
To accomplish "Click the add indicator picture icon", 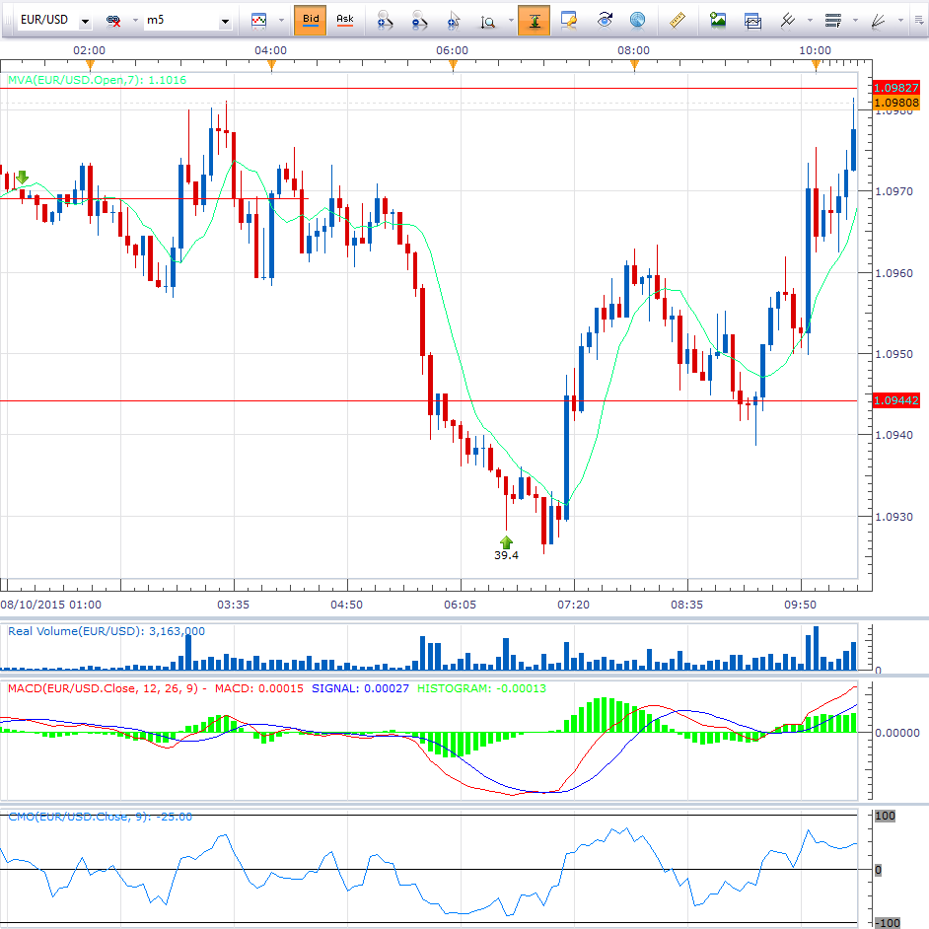I will [718, 20].
